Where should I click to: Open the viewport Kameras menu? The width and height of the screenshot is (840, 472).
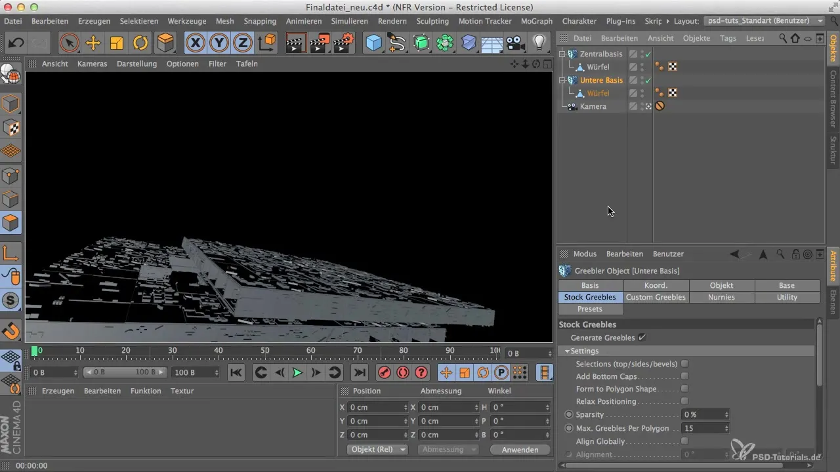[92, 64]
